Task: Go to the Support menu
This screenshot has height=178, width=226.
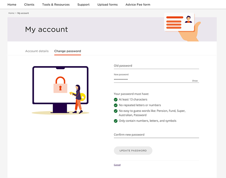Action: coord(83,5)
